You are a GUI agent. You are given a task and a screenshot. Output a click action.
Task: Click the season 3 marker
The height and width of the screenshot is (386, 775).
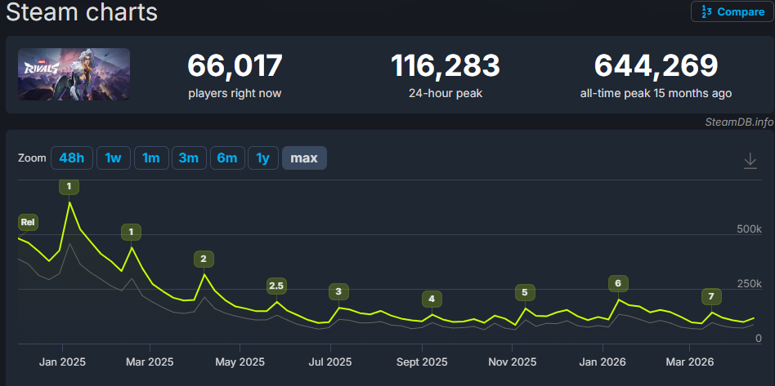point(338,291)
